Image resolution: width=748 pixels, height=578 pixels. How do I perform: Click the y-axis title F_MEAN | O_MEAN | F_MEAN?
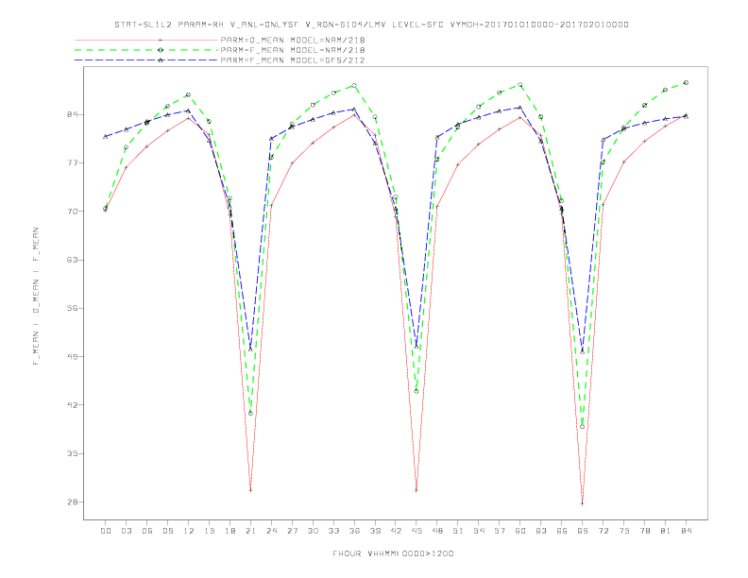click(x=36, y=297)
